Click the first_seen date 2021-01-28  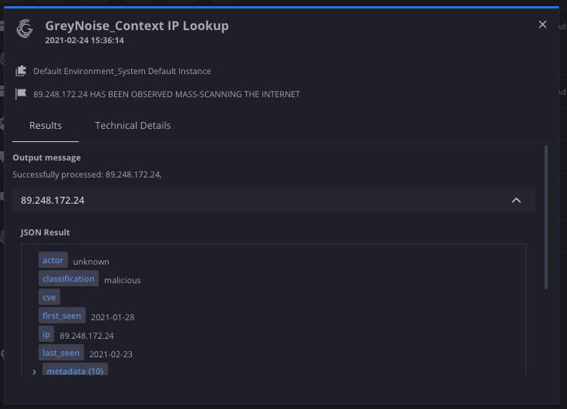click(x=113, y=317)
